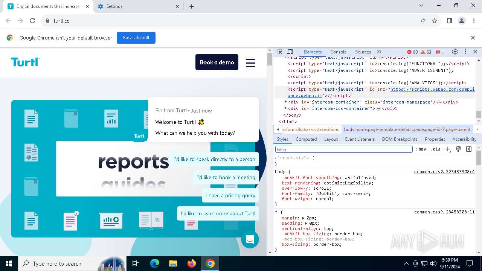
Task: Open the scripts.webeo.com script link
Action: pyautogui.click(x=381, y=93)
